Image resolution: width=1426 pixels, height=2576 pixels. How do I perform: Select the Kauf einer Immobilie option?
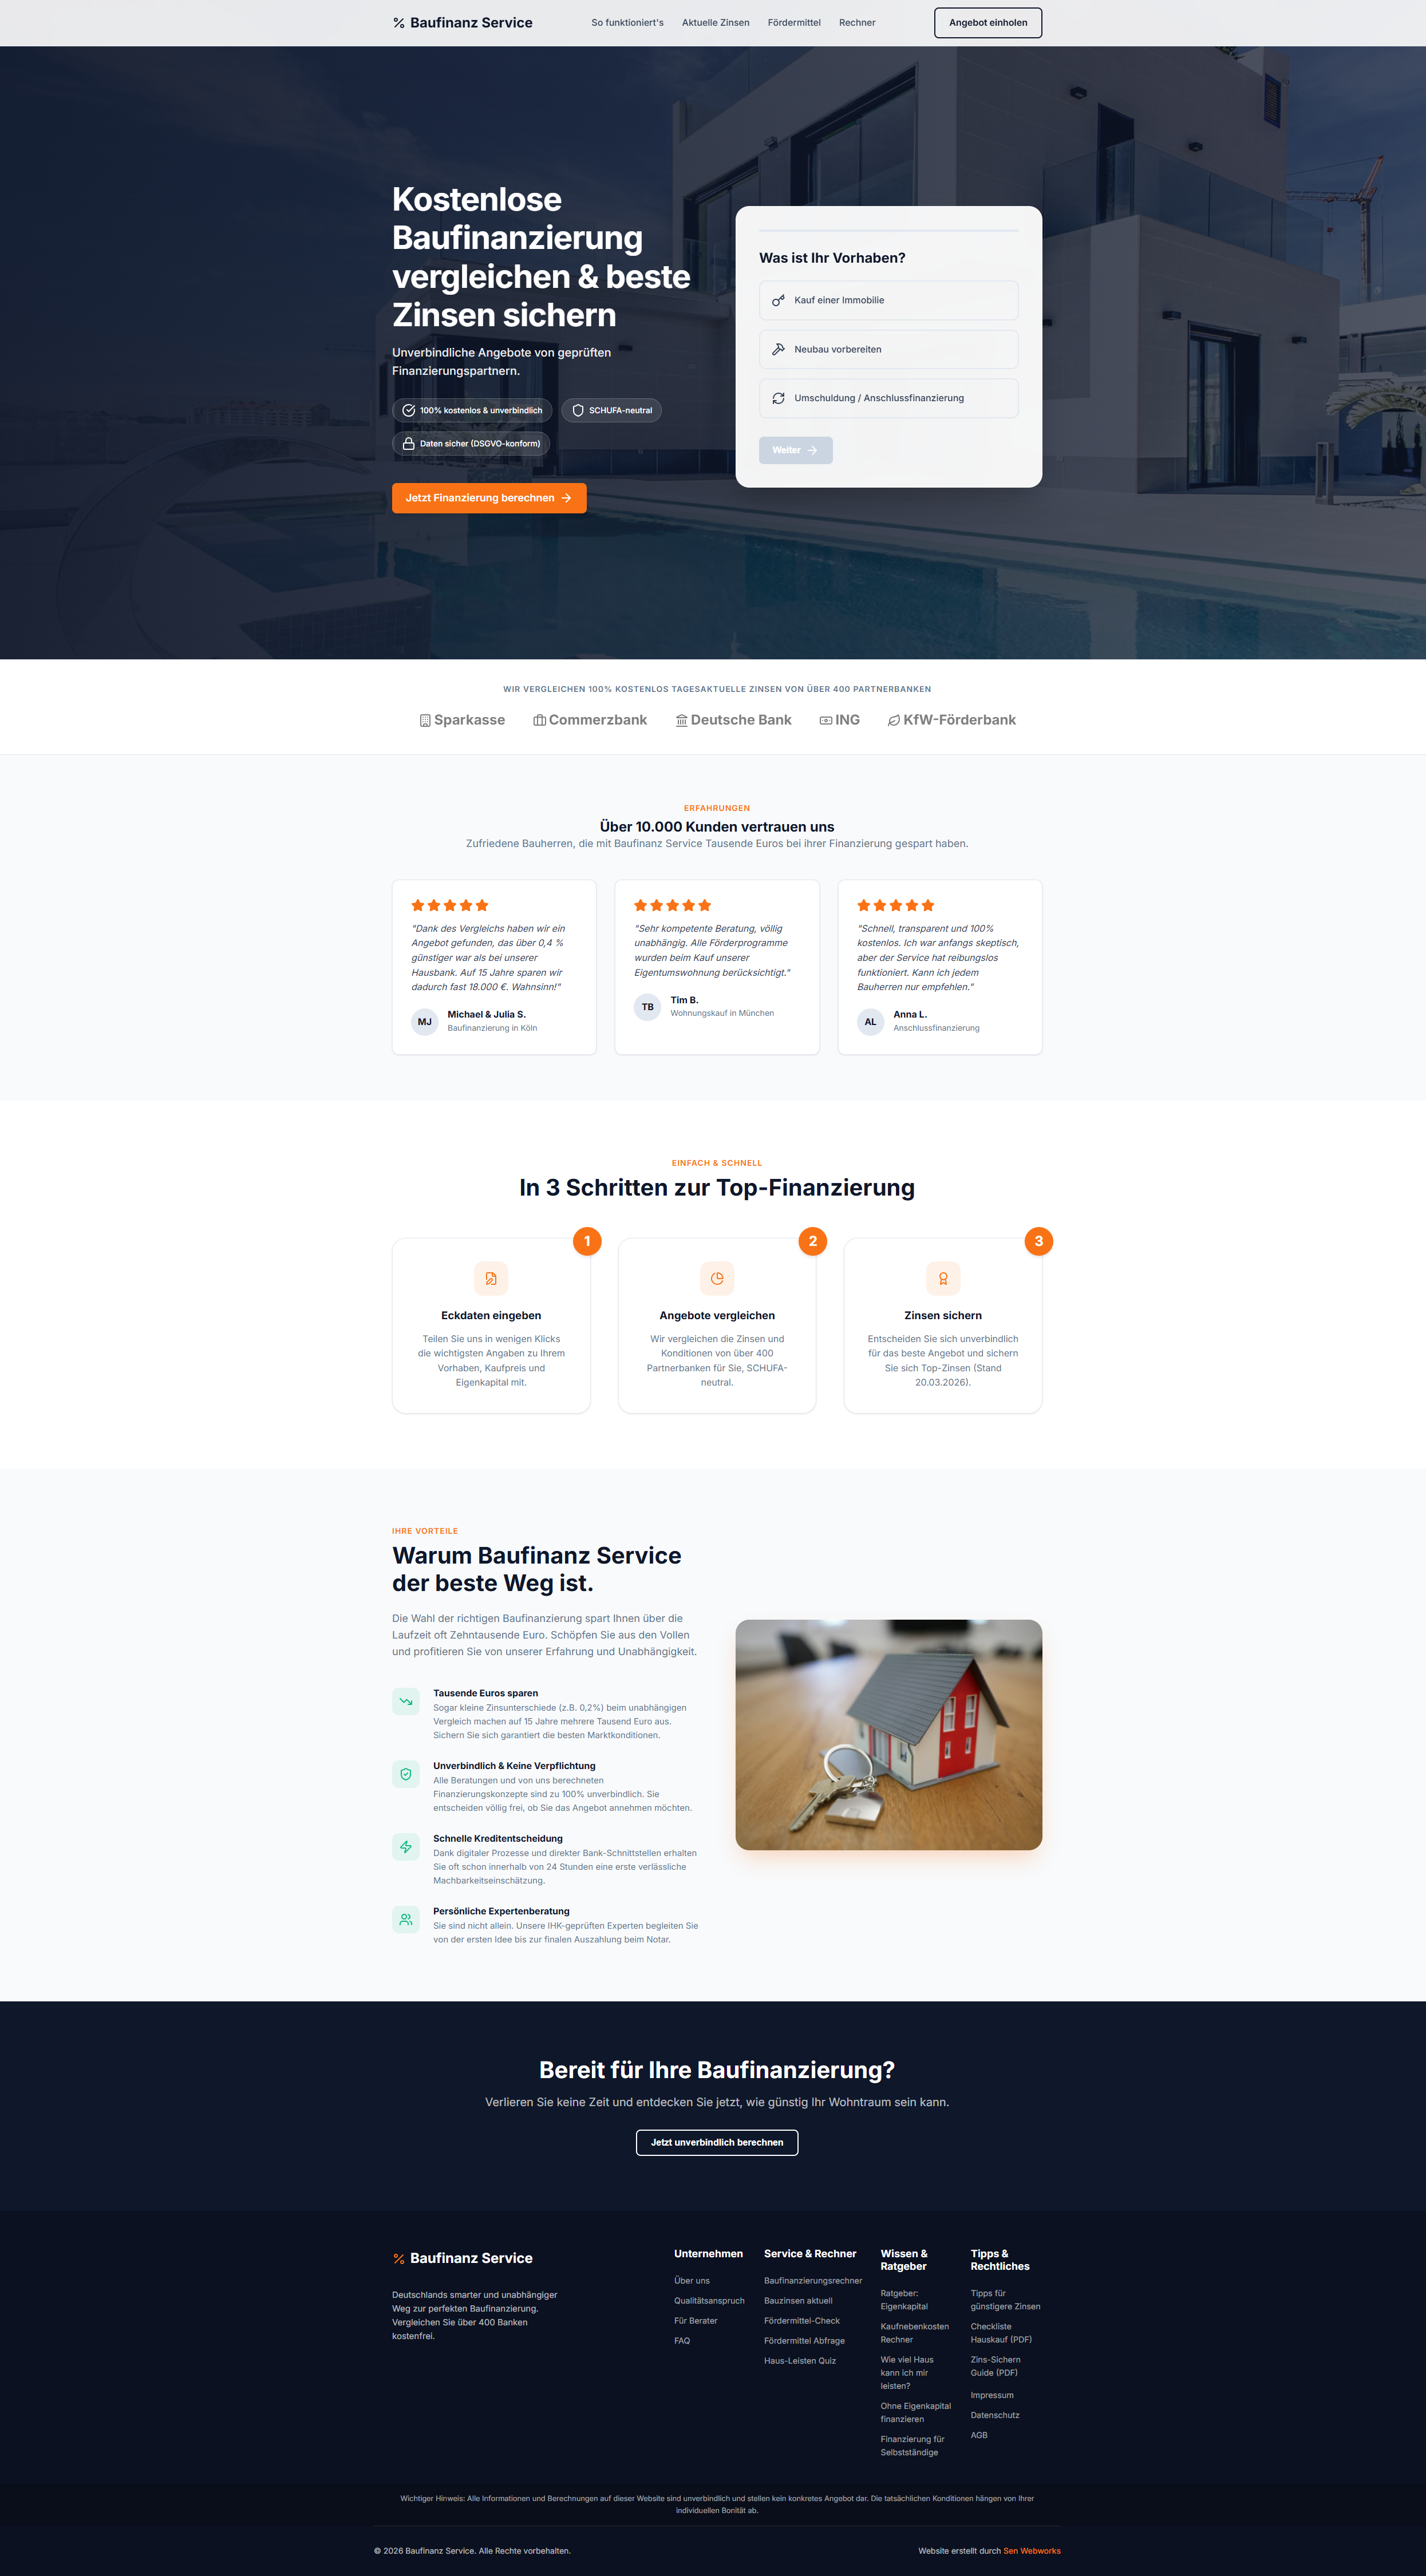point(888,300)
